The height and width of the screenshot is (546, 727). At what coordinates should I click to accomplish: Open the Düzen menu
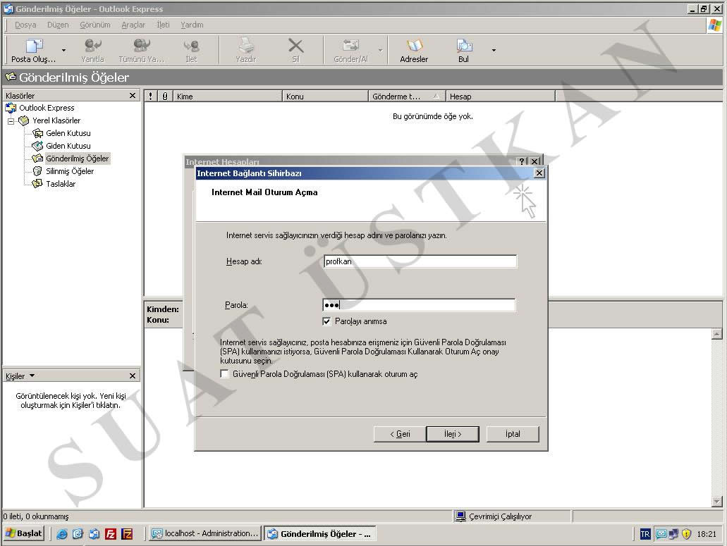[58, 25]
